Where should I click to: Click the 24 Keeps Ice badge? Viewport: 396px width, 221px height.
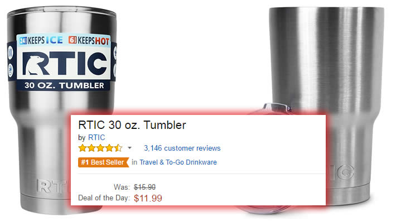click(41, 40)
